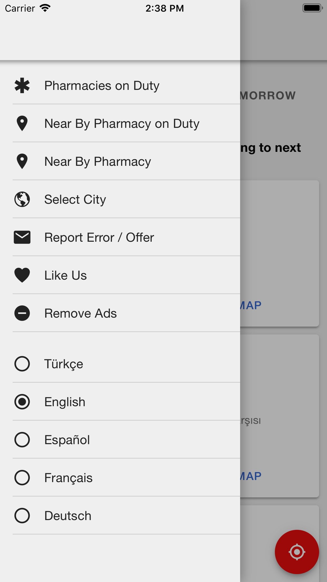Screen dimensions: 327x582
Task: Open Pharmacies on Duty menu item
Action: [x=102, y=86]
